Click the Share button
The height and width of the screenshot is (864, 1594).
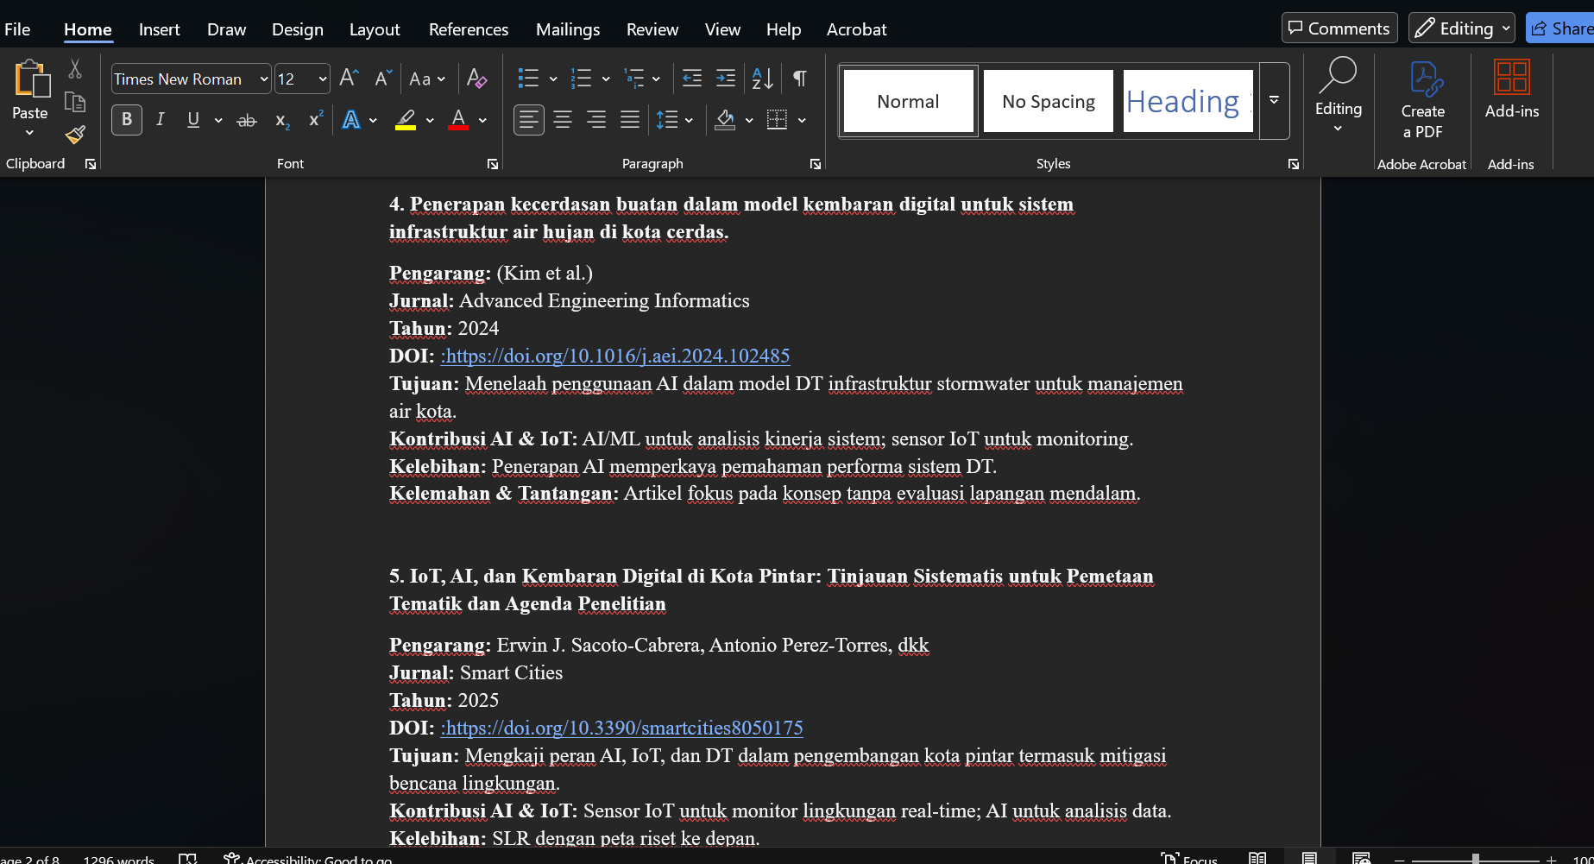[x=1559, y=28]
